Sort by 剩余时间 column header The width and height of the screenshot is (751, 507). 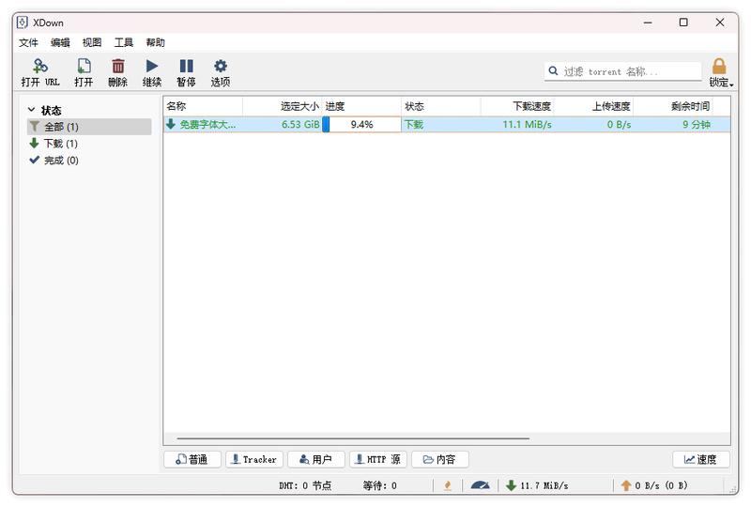click(673, 106)
